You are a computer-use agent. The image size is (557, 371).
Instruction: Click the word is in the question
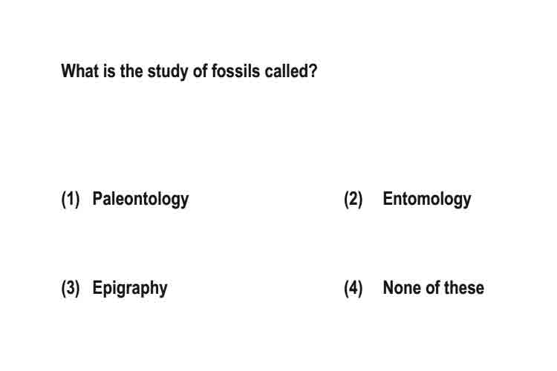(109, 70)
